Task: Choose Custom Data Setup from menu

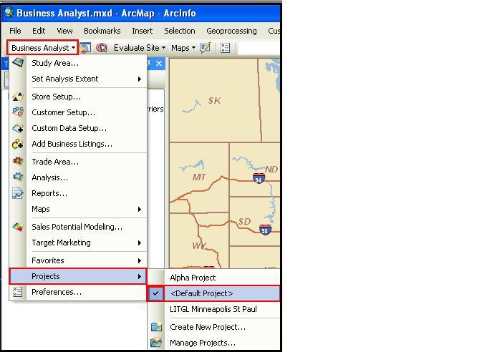Action: coord(69,128)
